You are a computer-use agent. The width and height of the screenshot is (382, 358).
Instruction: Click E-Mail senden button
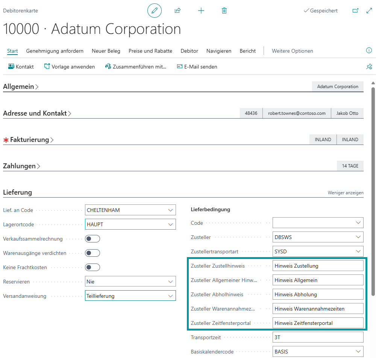[x=197, y=67]
